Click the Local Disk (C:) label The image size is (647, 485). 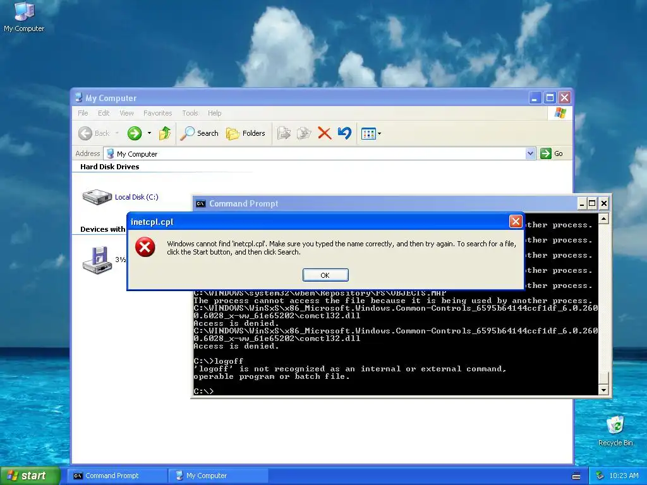pos(136,197)
